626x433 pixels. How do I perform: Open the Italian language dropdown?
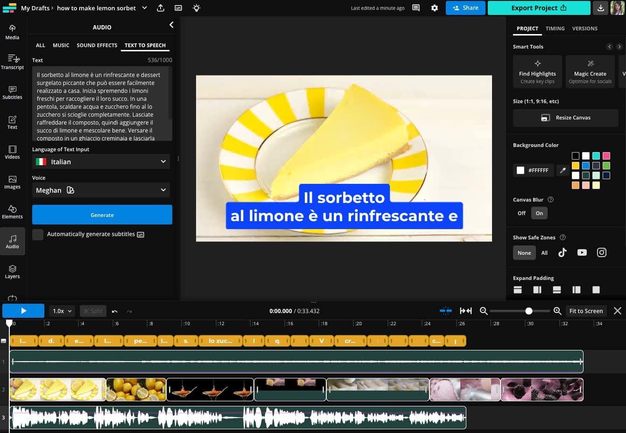tap(101, 162)
